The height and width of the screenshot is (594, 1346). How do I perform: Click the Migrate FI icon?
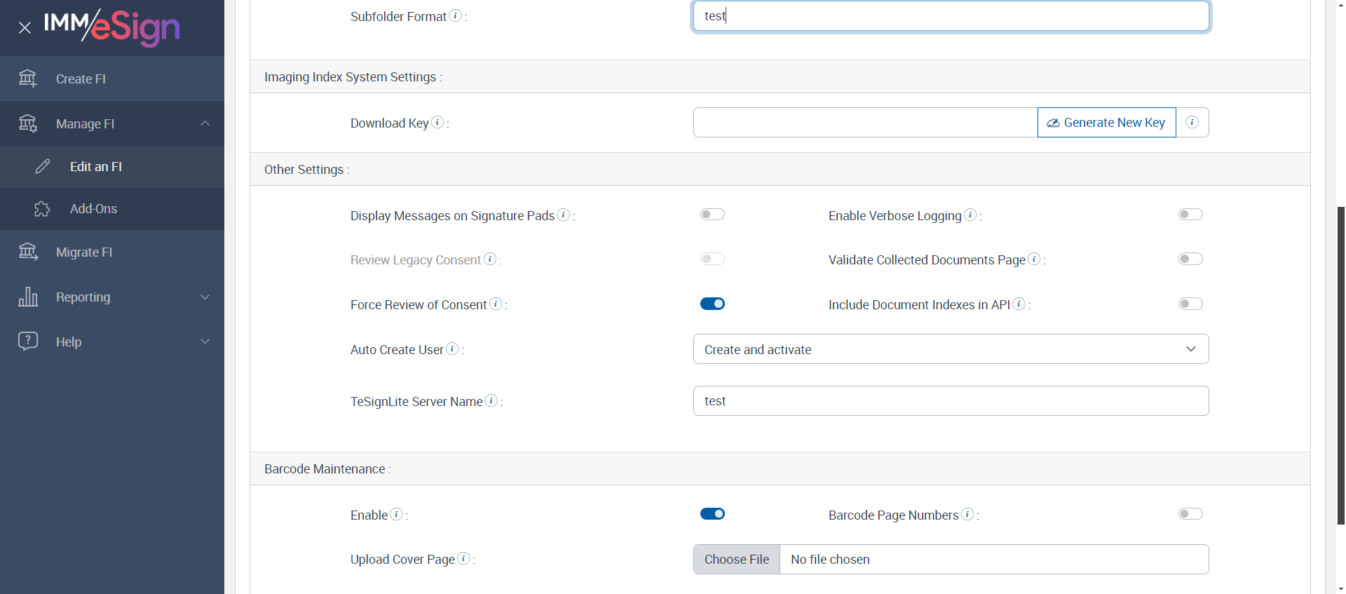pyautogui.click(x=28, y=252)
